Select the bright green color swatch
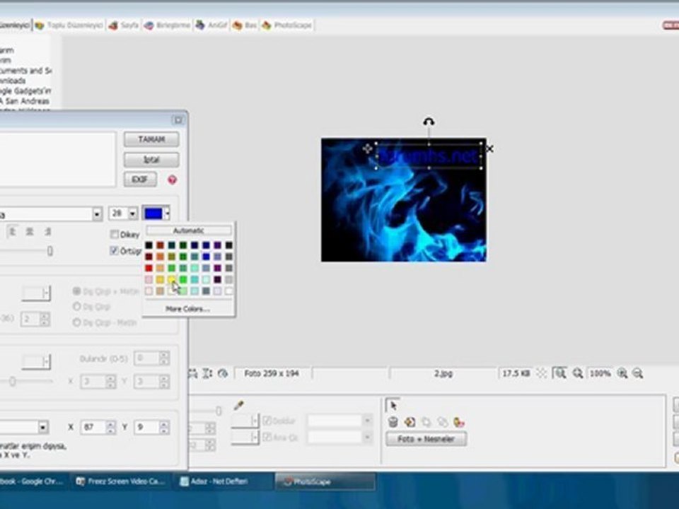679x509 pixels. 183,280
